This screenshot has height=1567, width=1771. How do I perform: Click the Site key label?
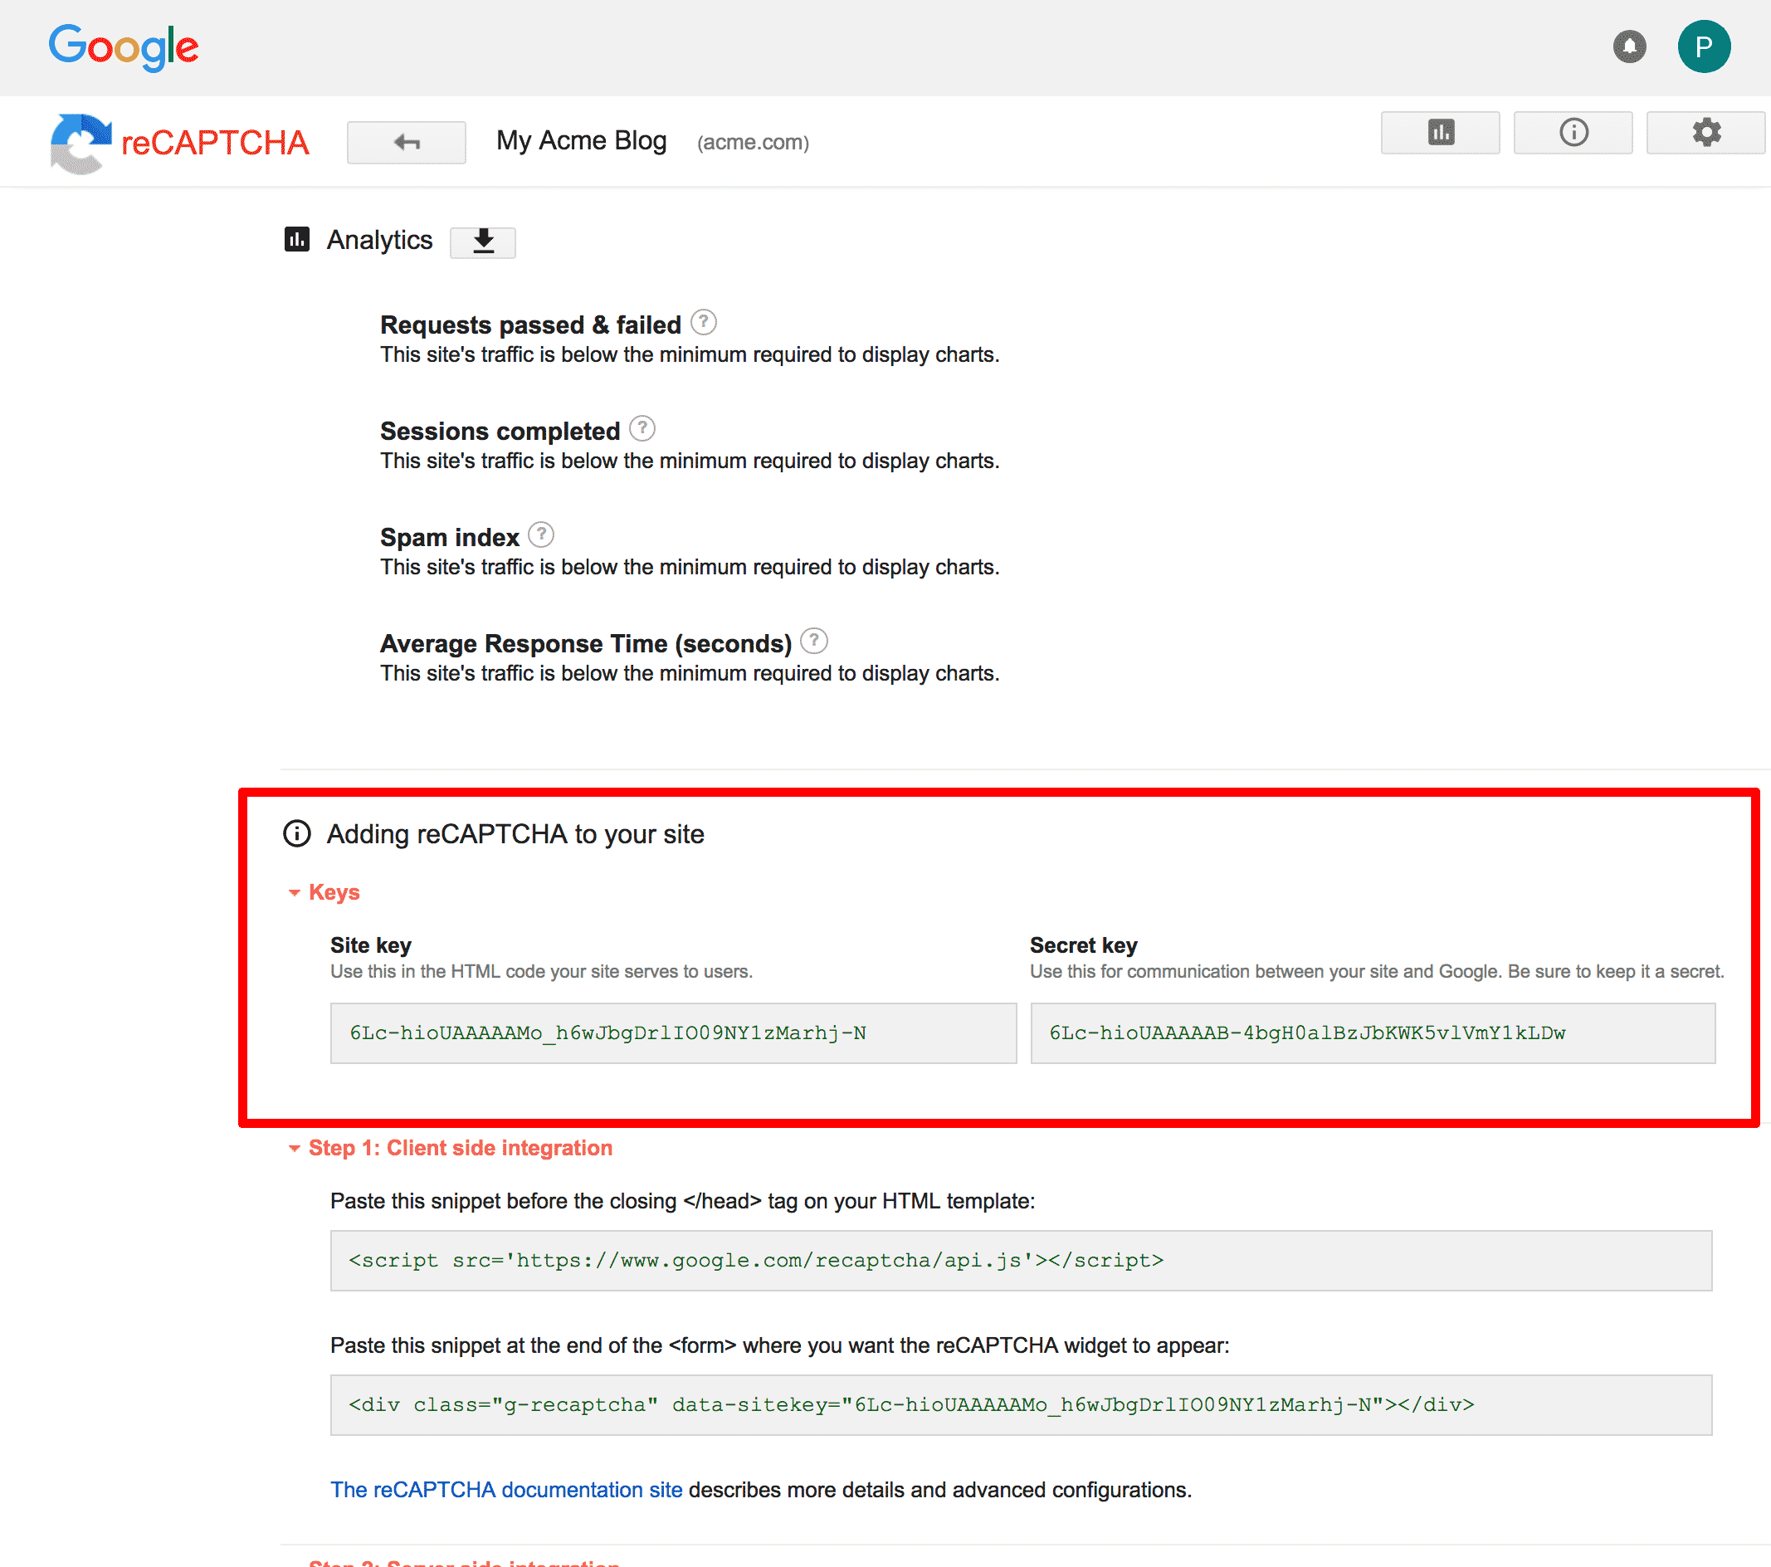point(371,945)
